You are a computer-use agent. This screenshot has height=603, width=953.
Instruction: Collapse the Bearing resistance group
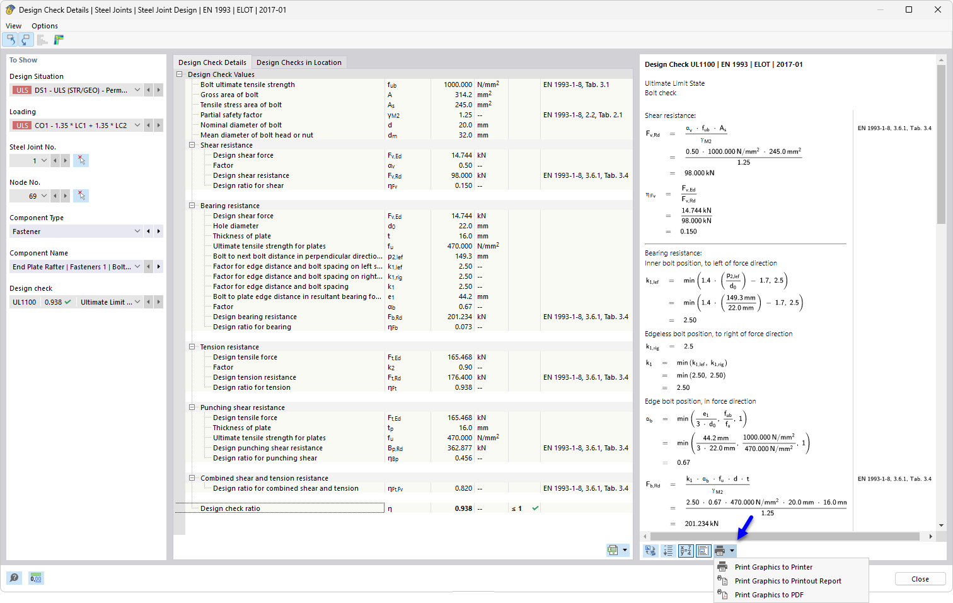[192, 206]
